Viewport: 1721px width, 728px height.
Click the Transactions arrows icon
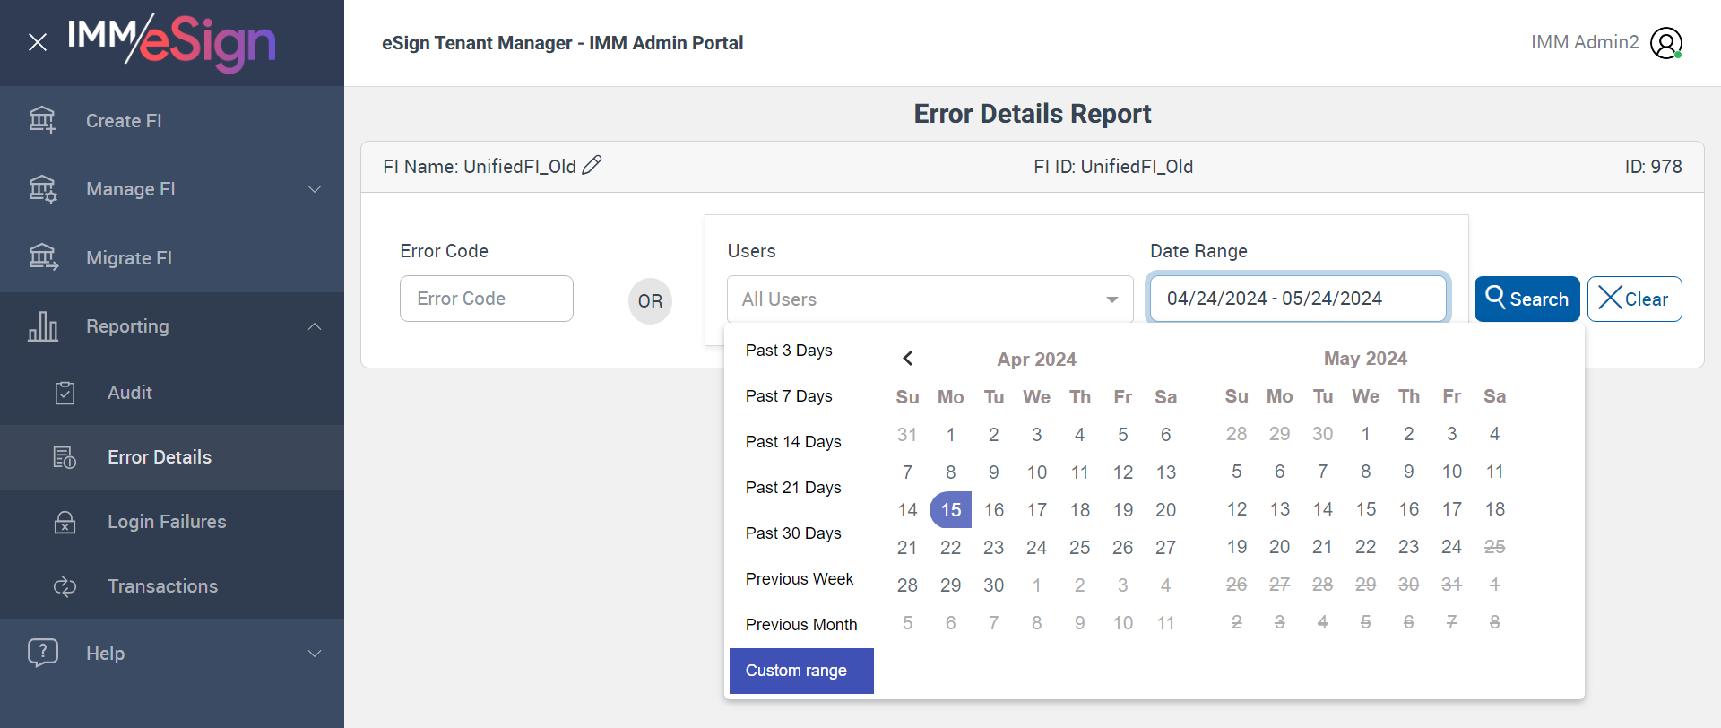coord(65,586)
